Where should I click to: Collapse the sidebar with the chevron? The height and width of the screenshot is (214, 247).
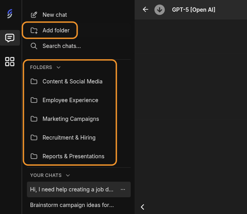(x=142, y=207)
